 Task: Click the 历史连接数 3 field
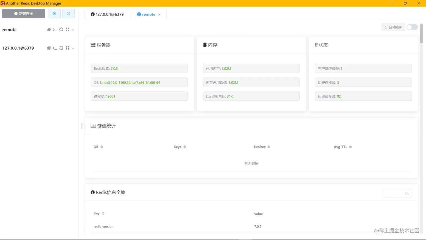click(363, 82)
